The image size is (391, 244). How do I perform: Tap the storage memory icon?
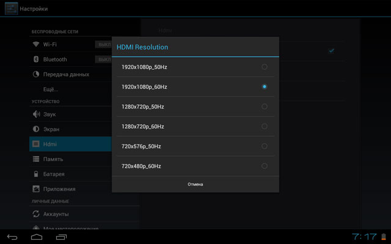click(x=36, y=159)
